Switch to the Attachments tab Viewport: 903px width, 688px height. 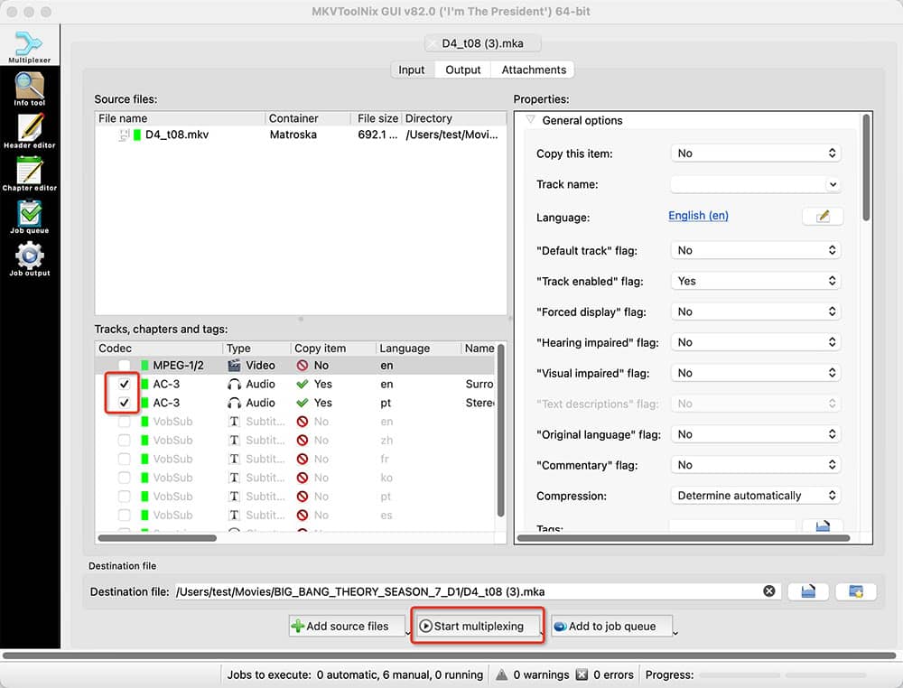(x=534, y=70)
